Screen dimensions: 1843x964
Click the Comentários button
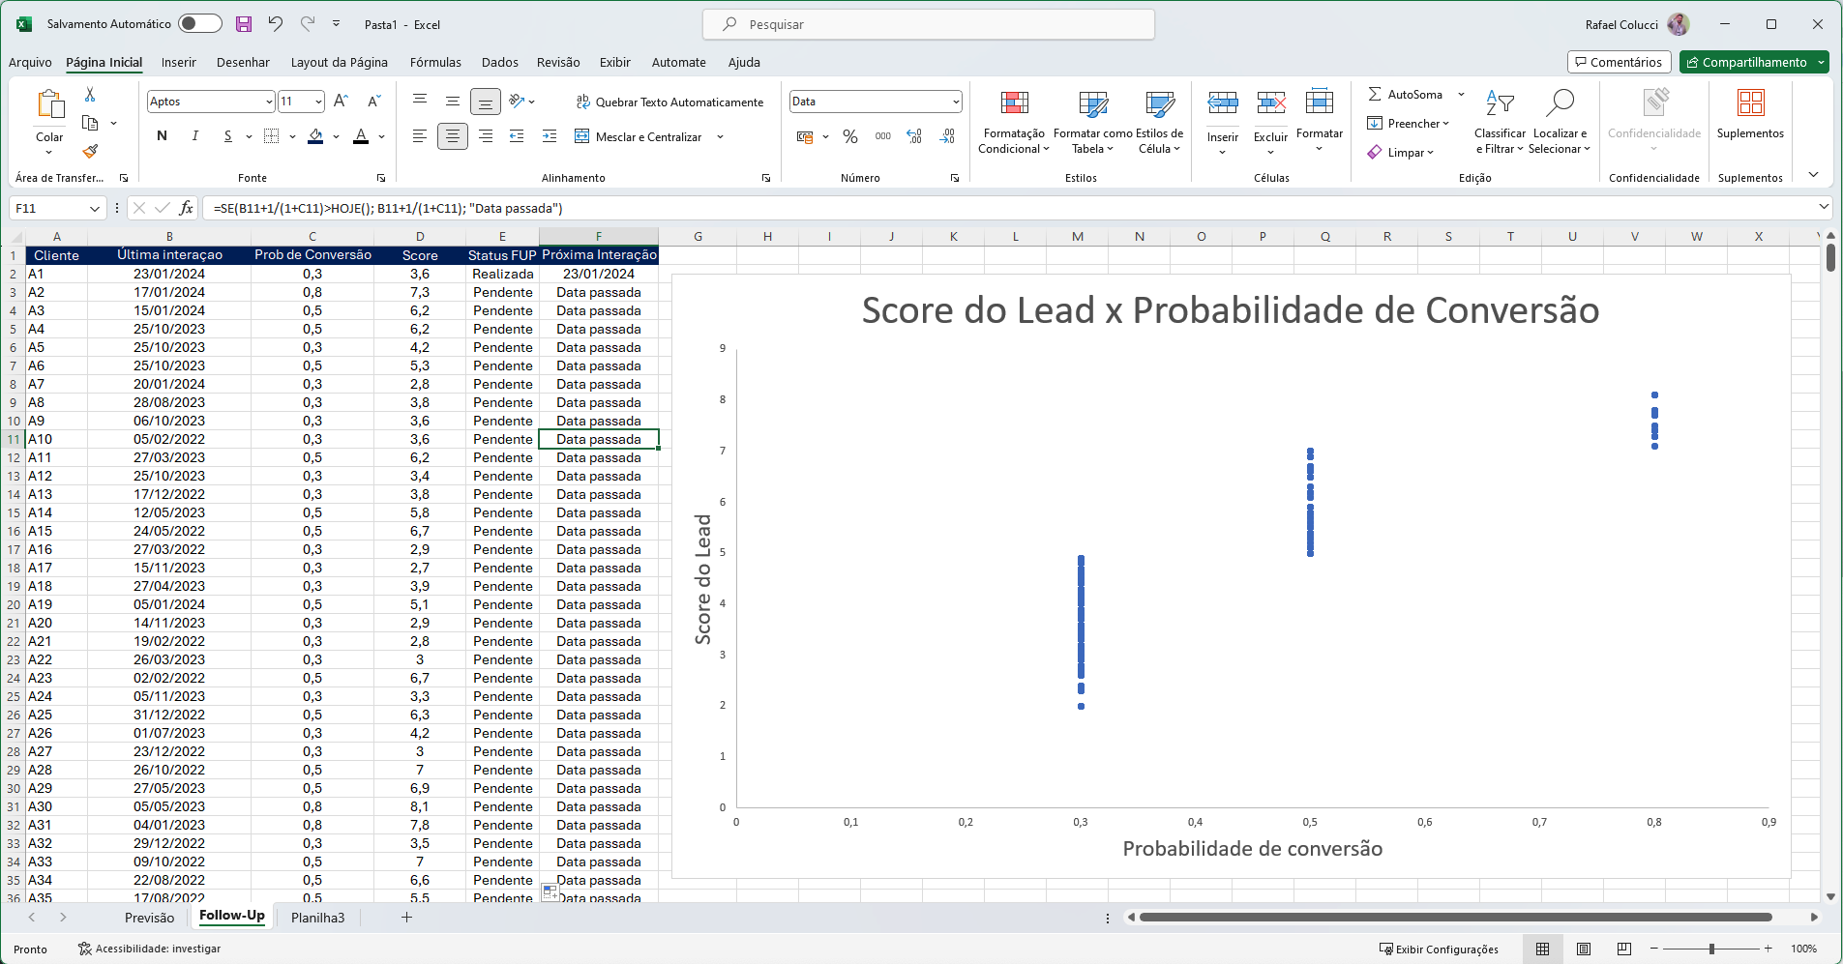pyautogui.click(x=1619, y=62)
